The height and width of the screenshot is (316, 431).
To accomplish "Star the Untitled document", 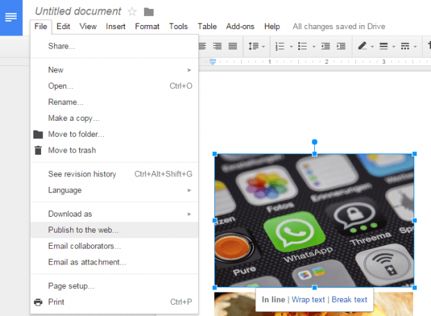I will (132, 12).
